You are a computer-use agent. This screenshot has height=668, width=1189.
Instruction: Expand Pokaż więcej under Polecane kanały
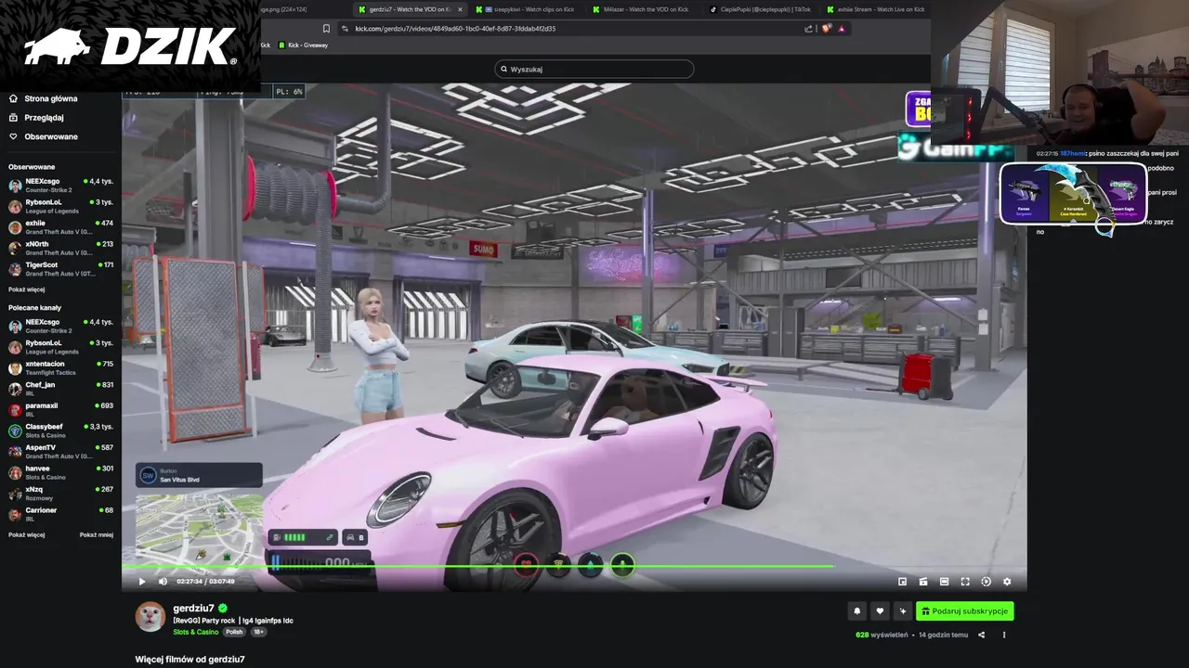pos(26,534)
